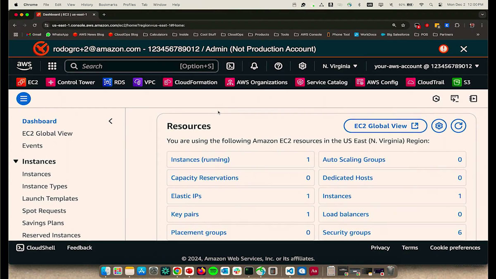Open the Resources panel settings gear
This screenshot has height=279, width=496.
point(439,126)
